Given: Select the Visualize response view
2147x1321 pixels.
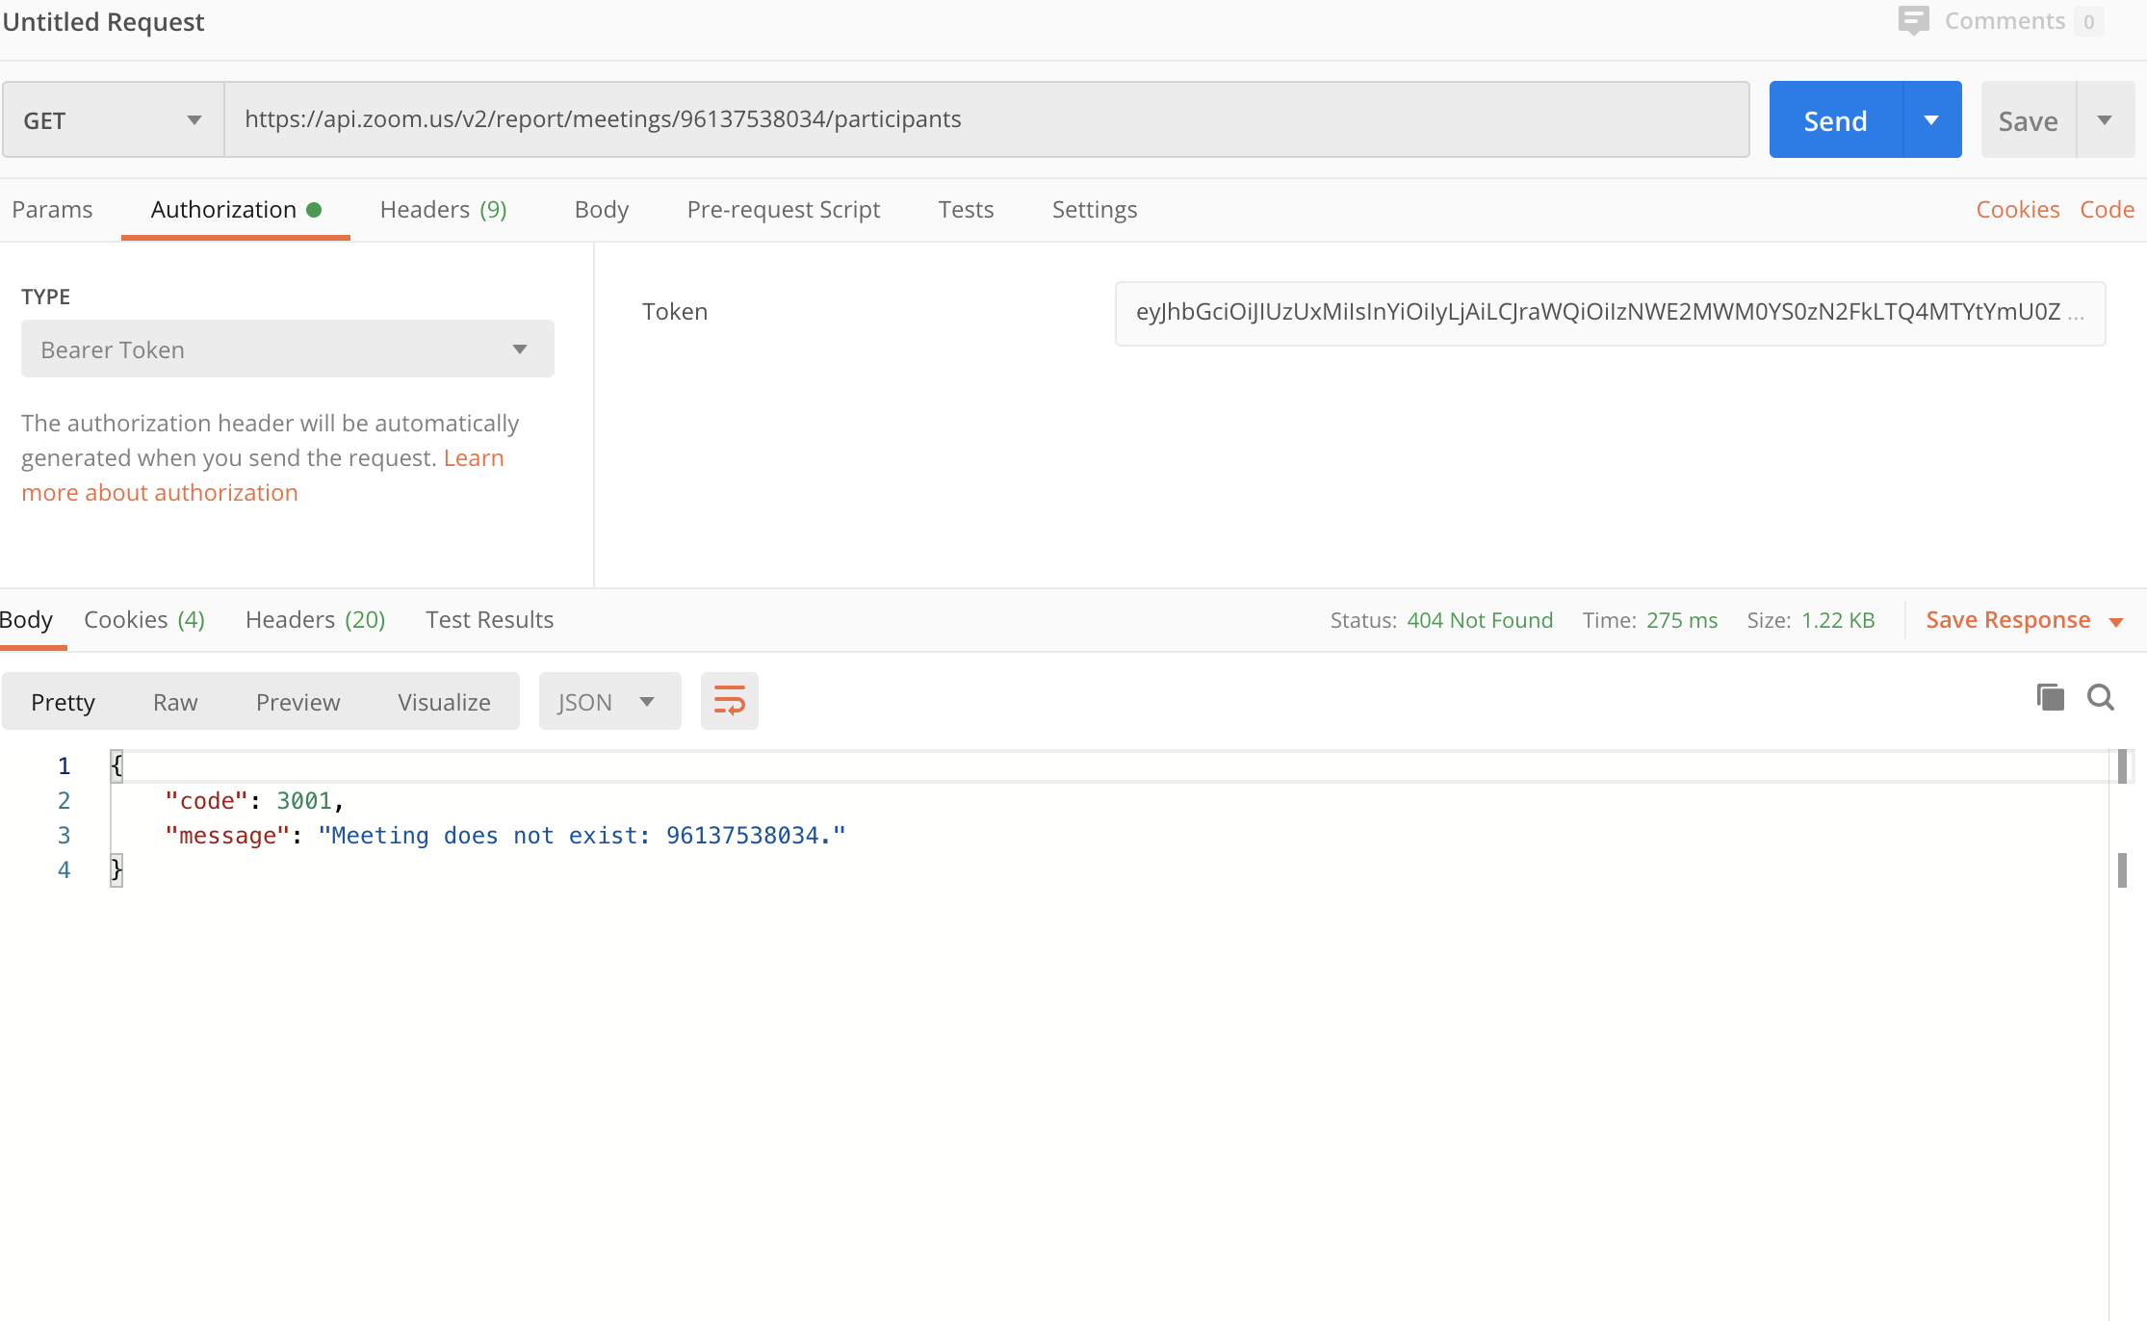Looking at the screenshot, I should 444,702.
